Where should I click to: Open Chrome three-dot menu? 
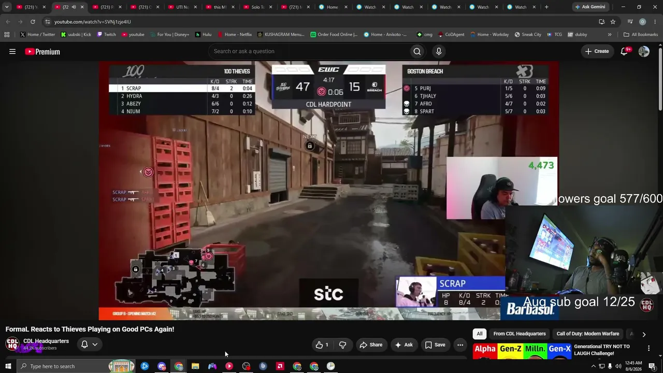[x=655, y=22]
